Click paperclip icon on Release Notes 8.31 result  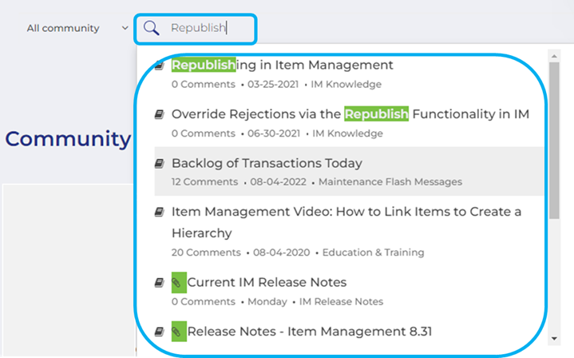point(178,331)
